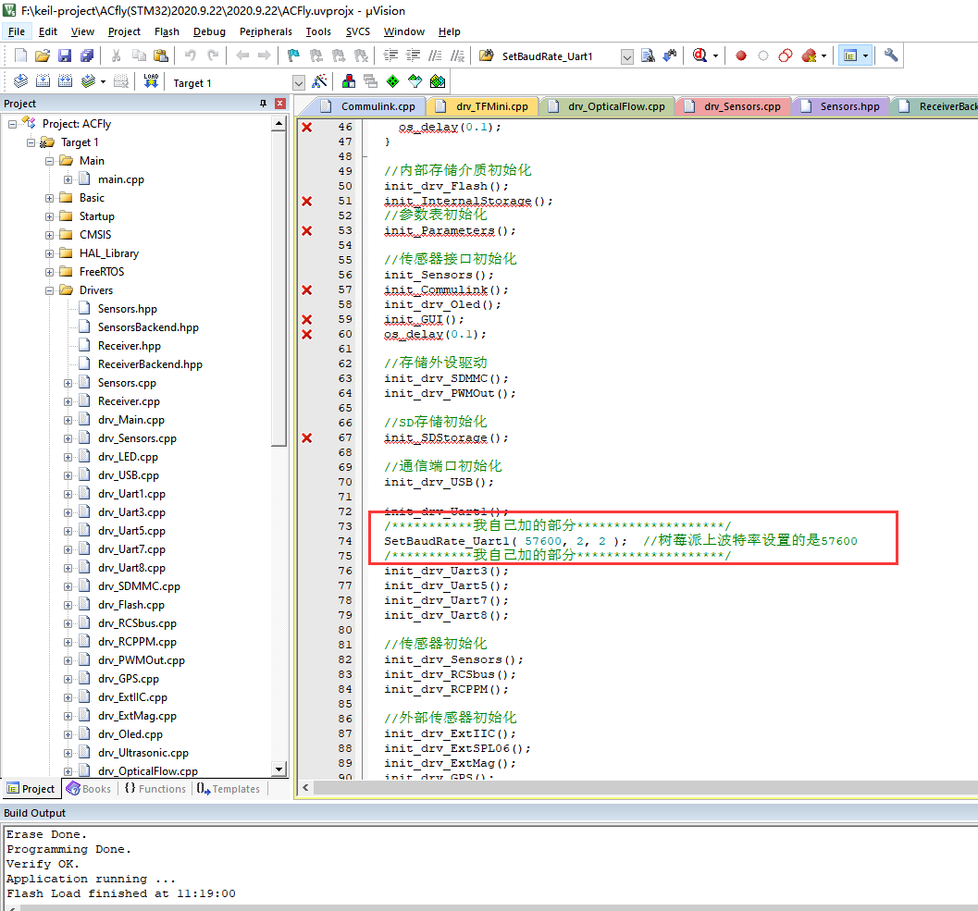Paste from clipboard using the toolbar icon
The height and width of the screenshot is (911, 978).
pos(161,55)
